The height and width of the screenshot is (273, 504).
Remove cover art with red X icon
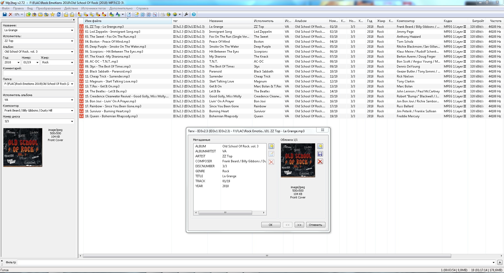(320, 161)
